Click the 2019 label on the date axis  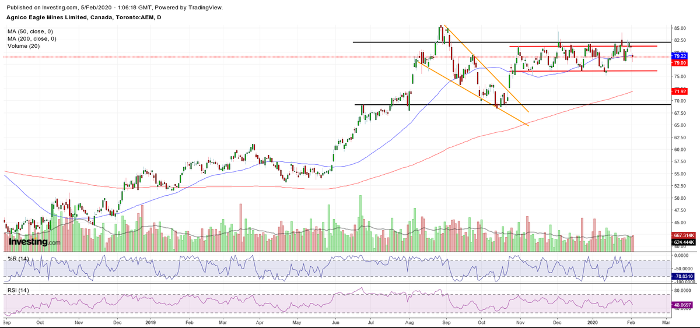tap(150, 322)
